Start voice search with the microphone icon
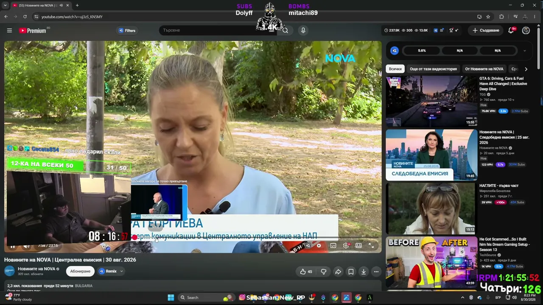This screenshot has height=305, width=543. (303, 30)
